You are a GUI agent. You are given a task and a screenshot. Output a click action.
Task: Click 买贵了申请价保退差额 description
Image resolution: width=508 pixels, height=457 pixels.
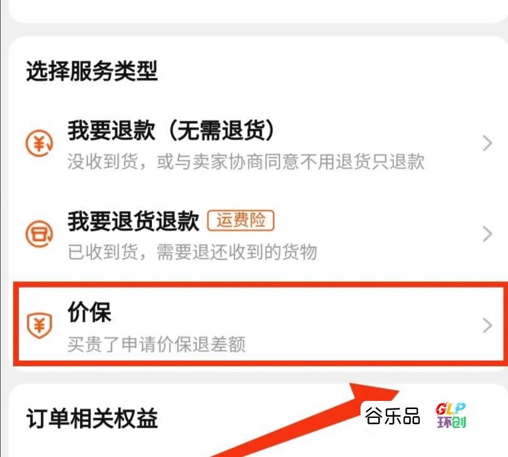pos(156,344)
